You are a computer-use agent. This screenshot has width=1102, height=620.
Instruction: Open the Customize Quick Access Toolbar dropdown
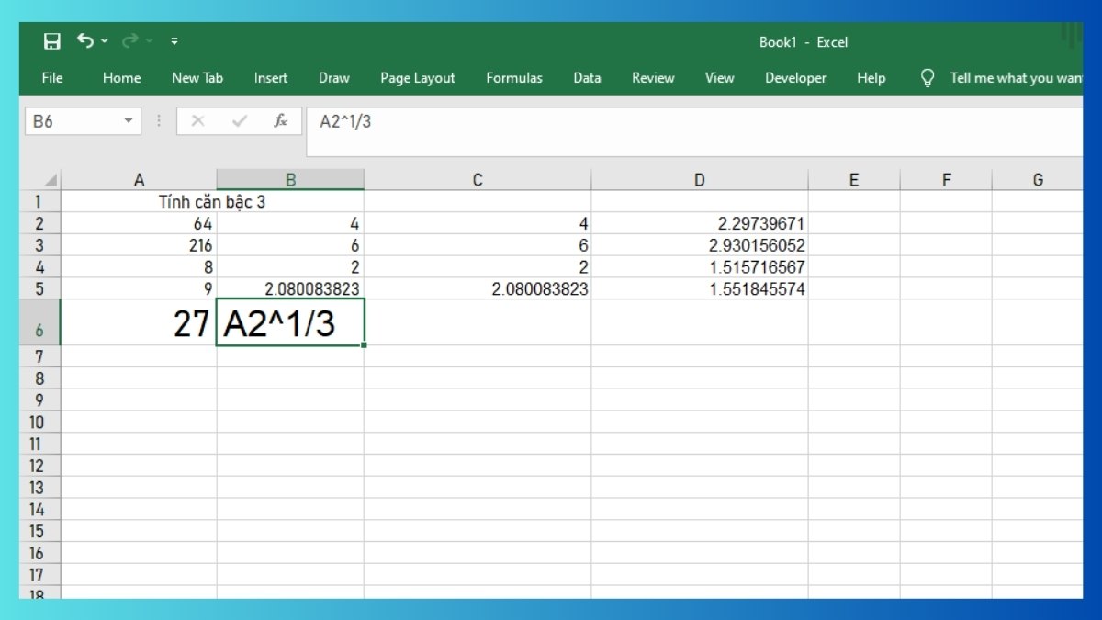174,40
